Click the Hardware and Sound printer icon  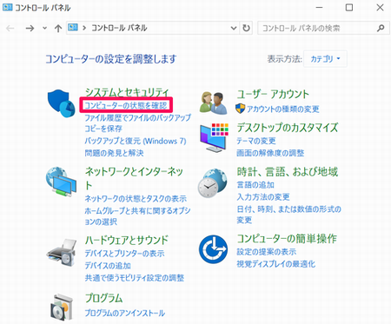coord(61,253)
